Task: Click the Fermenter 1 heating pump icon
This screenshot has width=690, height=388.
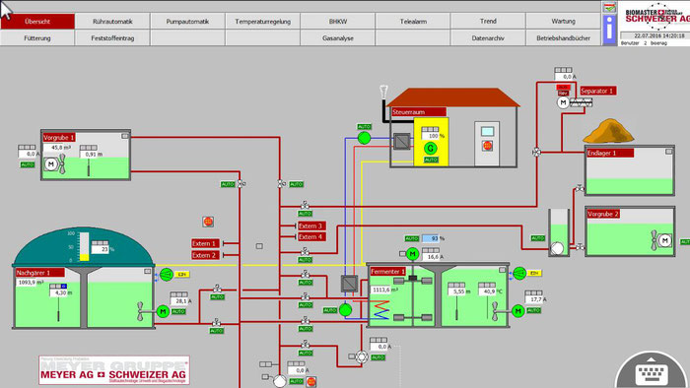Action: (345, 310)
